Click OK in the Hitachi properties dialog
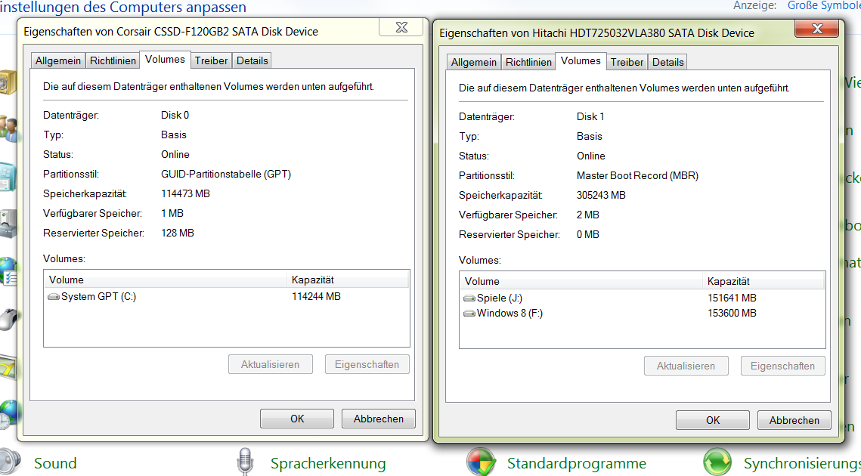This screenshot has width=861, height=476. [713, 420]
